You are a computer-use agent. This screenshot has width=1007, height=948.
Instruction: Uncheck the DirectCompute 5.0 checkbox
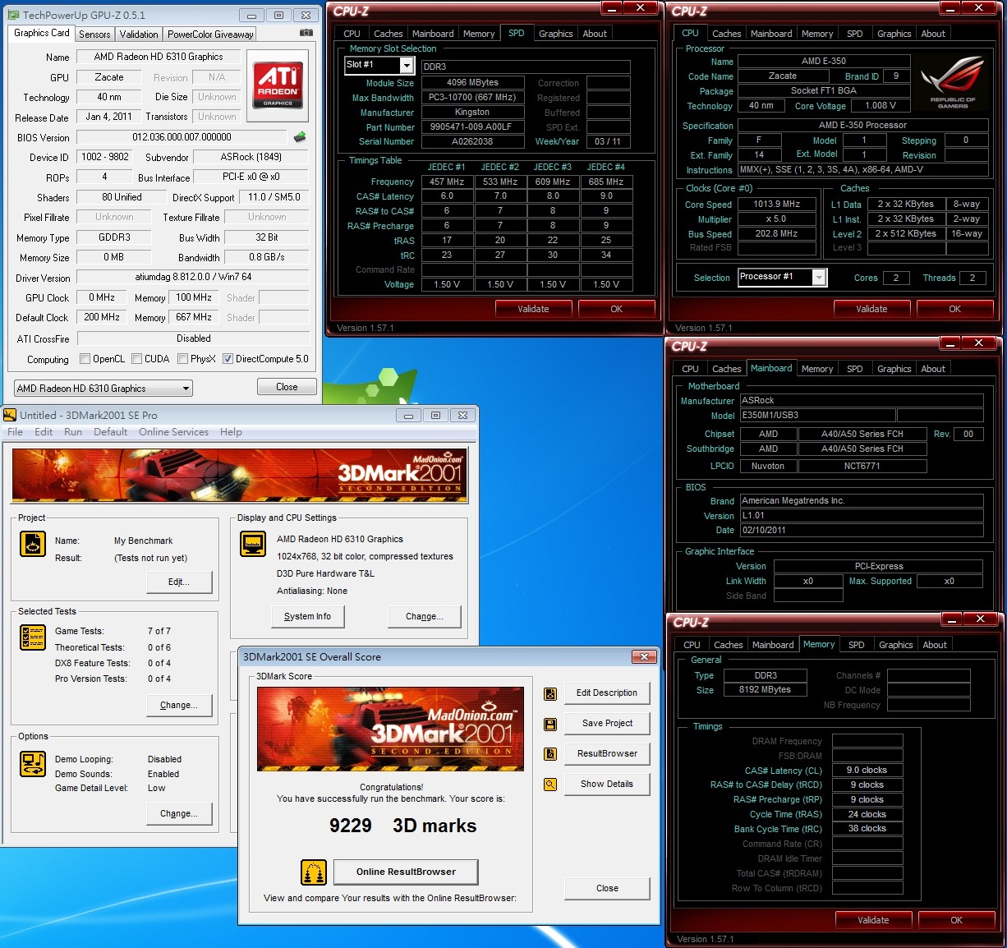pyautogui.click(x=228, y=359)
